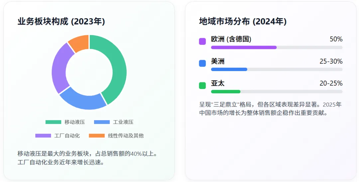Toggle the 线性传动及其他 legend color box
Screen dimensions: 359x182
[97, 136]
